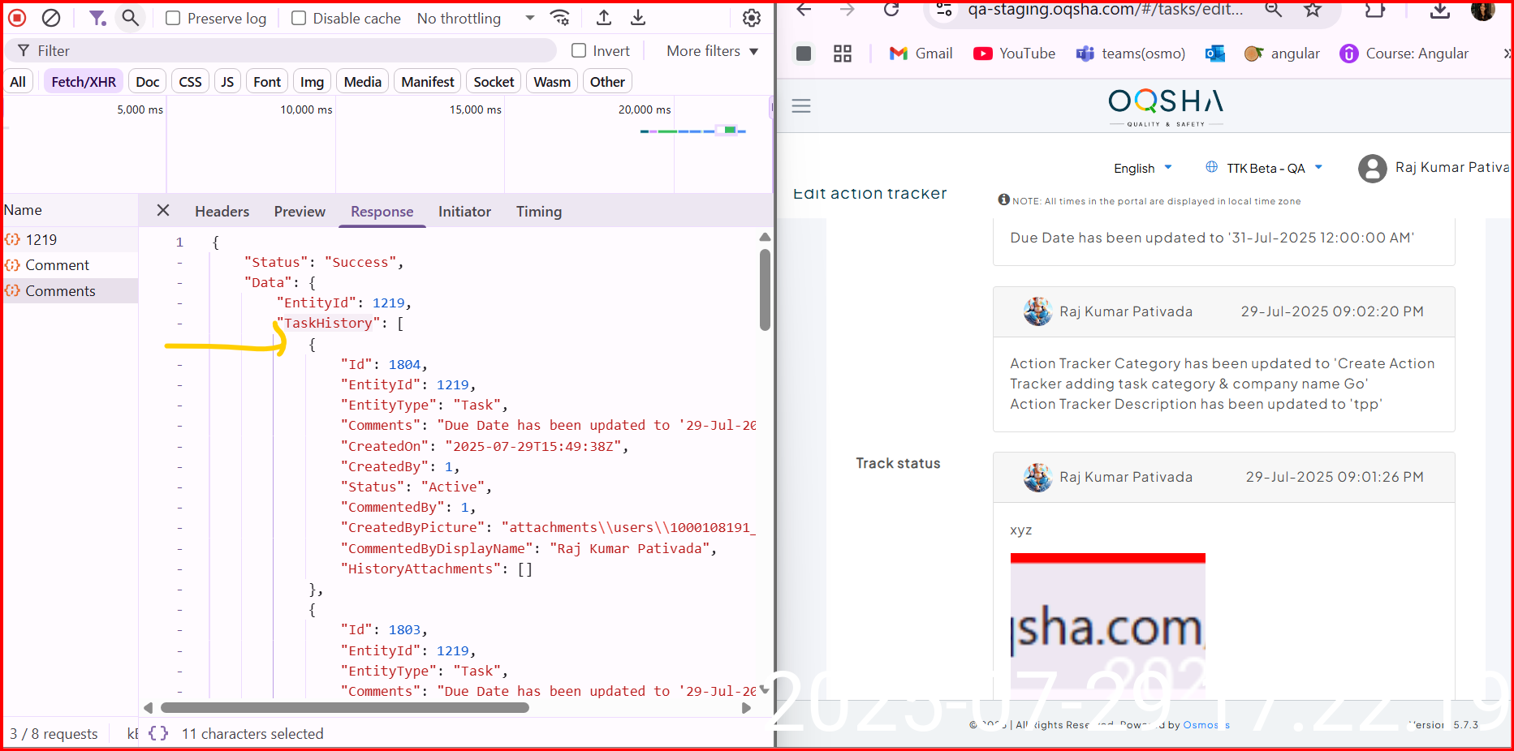Switch to the Timing tab
Screen dimensions: 1514x751
[x=538, y=212]
